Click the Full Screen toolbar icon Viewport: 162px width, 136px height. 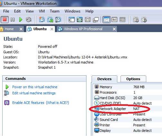coord(80,20)
